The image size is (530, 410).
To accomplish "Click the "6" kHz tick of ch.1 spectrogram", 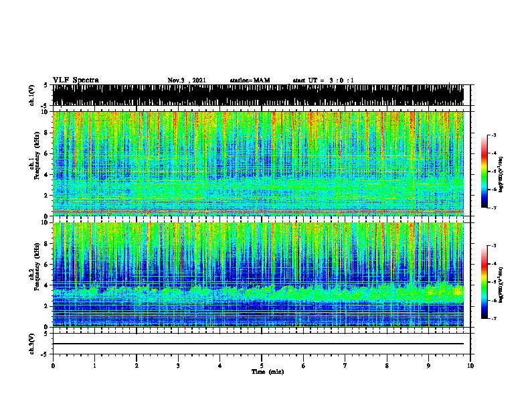I will pos(47,153).
